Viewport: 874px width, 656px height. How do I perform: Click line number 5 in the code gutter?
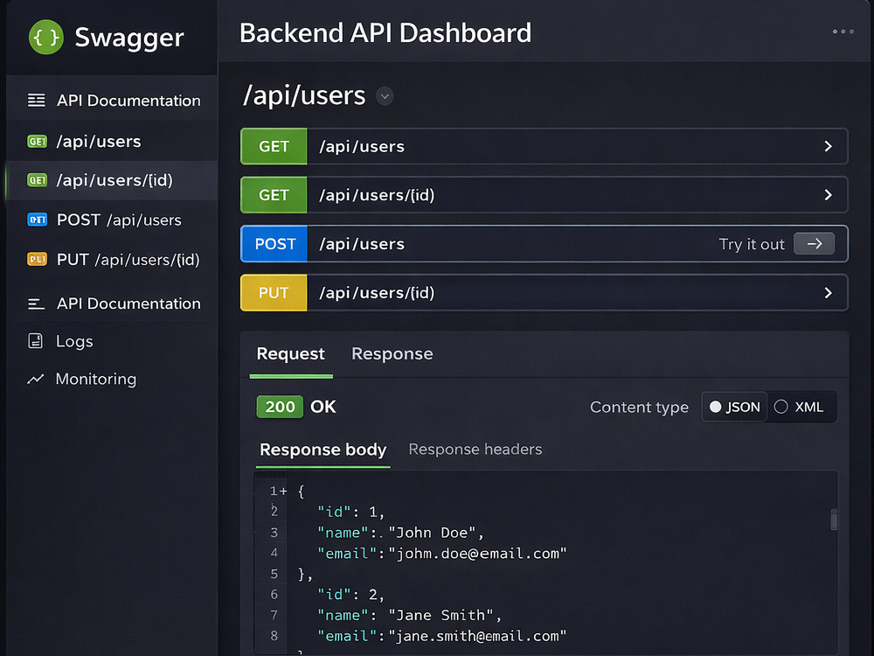[274, 574]
